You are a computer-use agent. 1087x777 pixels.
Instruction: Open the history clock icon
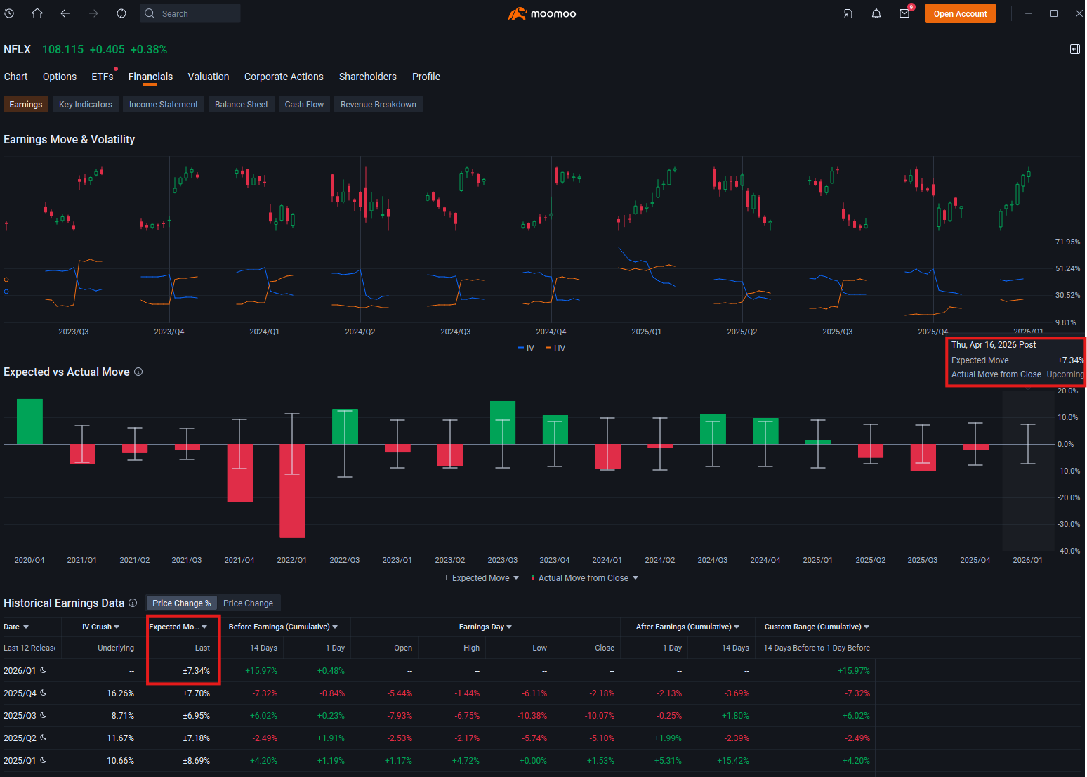pos(9,13)
